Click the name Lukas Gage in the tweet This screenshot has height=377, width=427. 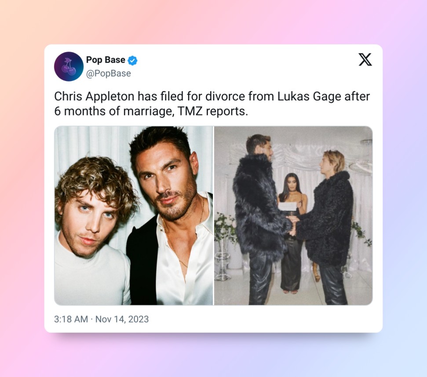[x=309, y=96]
